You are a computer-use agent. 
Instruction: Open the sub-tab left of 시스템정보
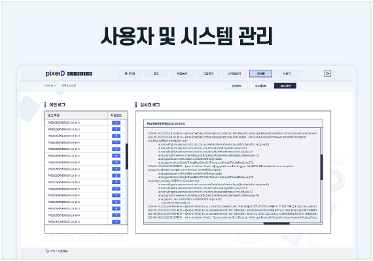(x=236, y=85)
